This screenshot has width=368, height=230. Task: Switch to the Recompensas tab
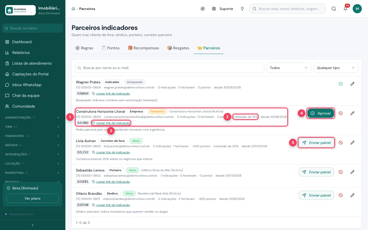143,48
